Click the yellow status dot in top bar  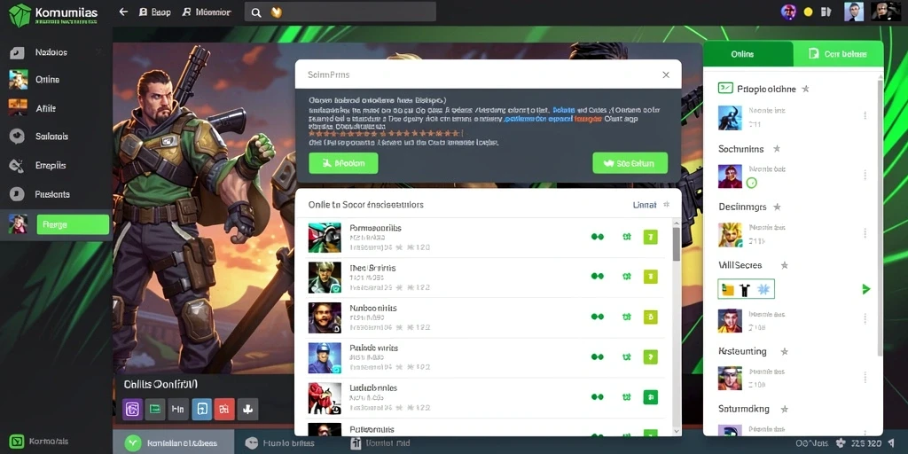pos(809,12)
